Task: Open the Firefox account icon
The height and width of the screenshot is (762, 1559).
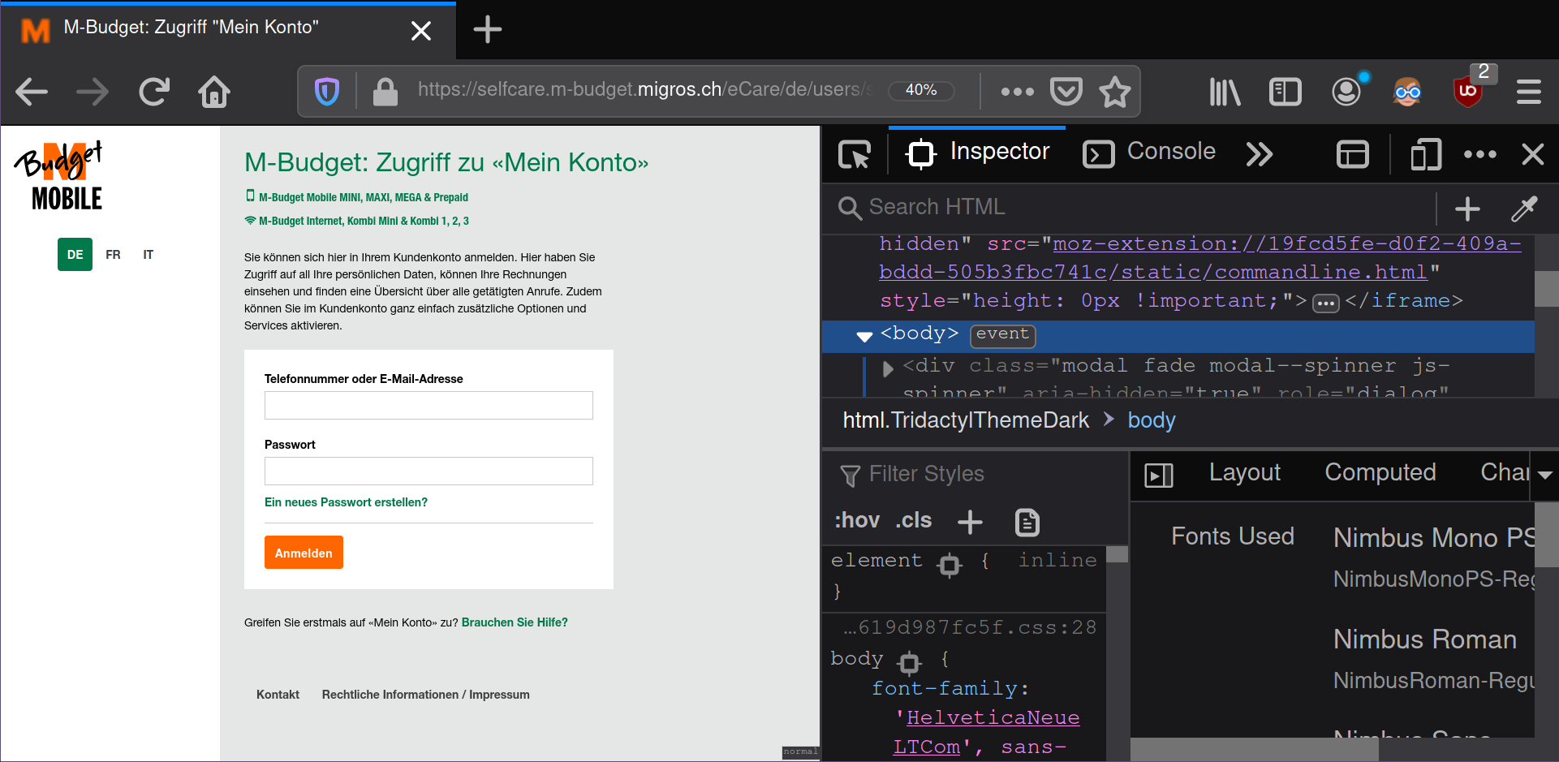Action: (x=1346, y=92)
